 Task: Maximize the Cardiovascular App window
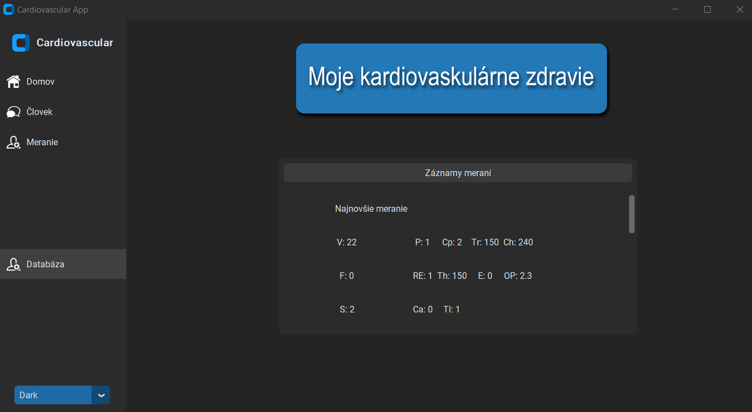coord(707,9)
